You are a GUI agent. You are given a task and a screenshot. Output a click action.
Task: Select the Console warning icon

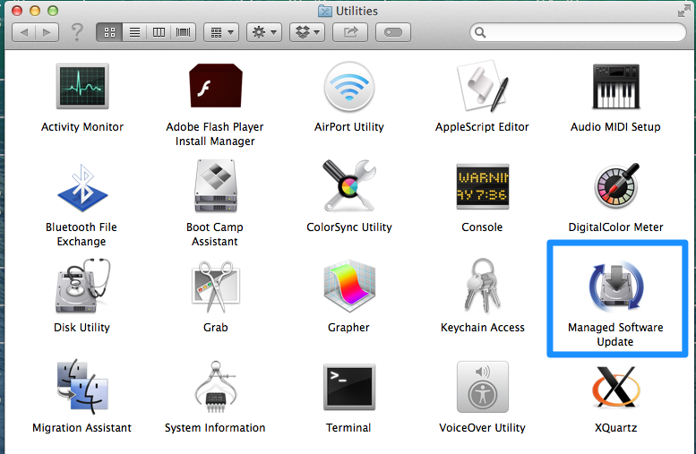pos(483,186)
